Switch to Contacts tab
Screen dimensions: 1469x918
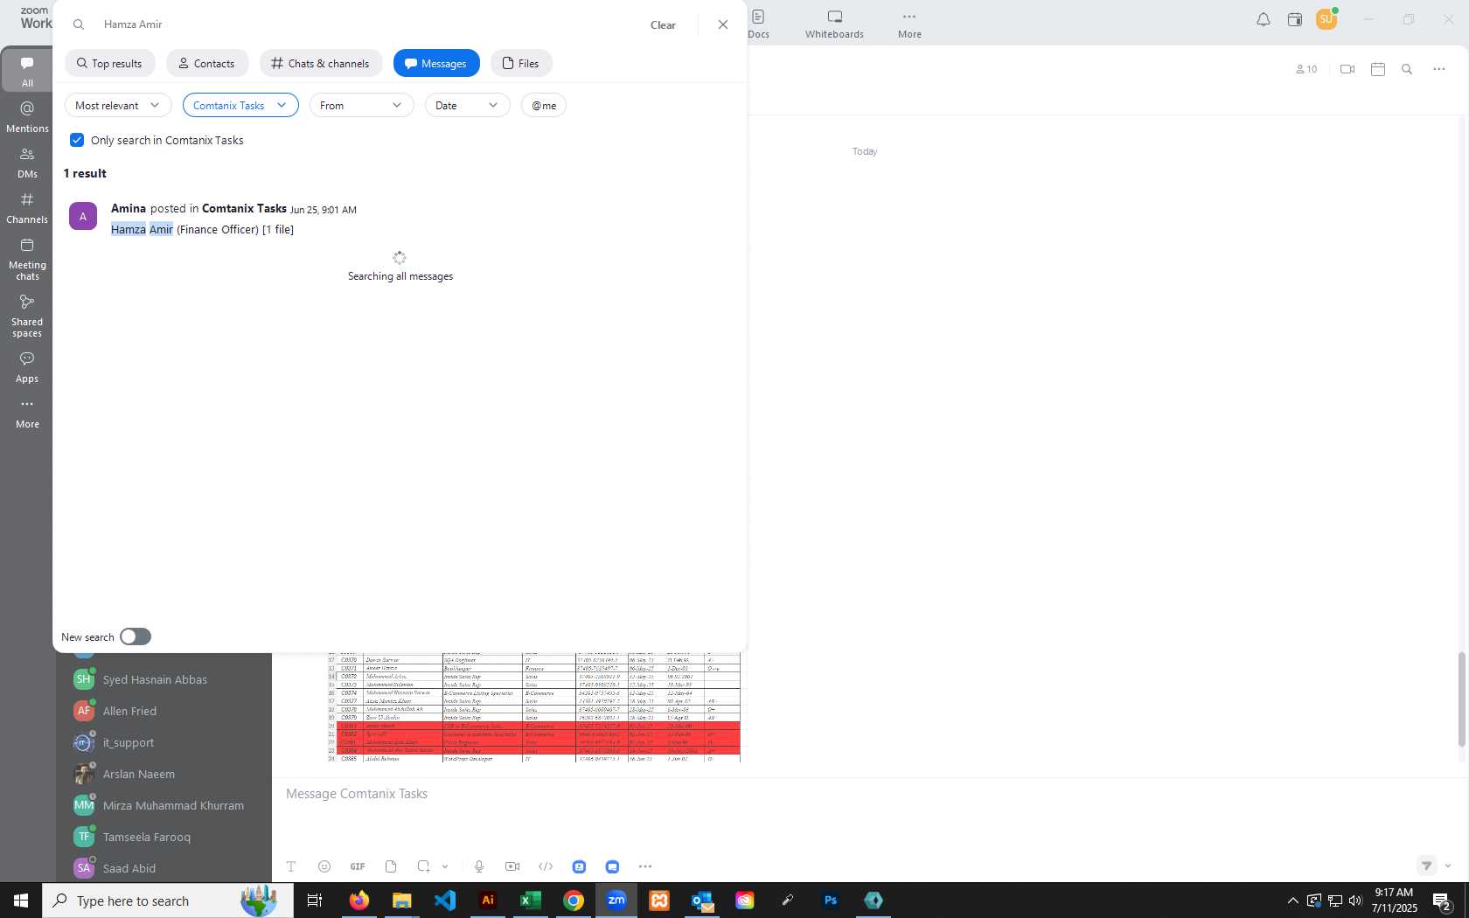tap(207, 63)
